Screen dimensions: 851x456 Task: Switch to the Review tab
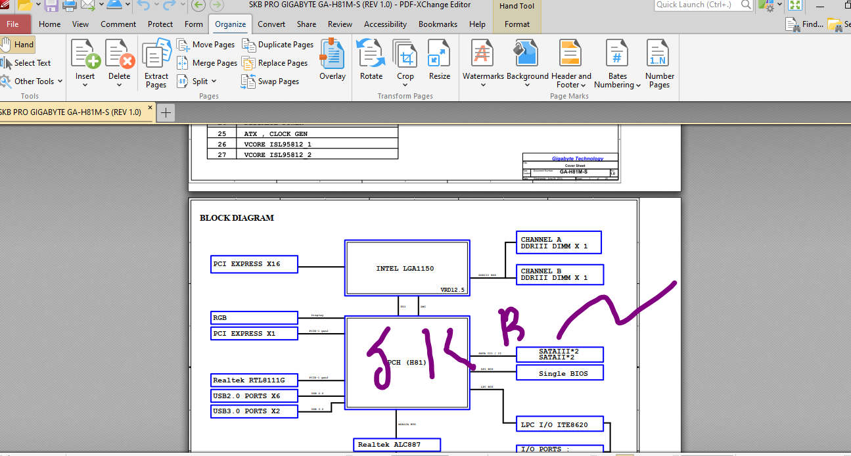pyautogui.click(x=340, y=24)
